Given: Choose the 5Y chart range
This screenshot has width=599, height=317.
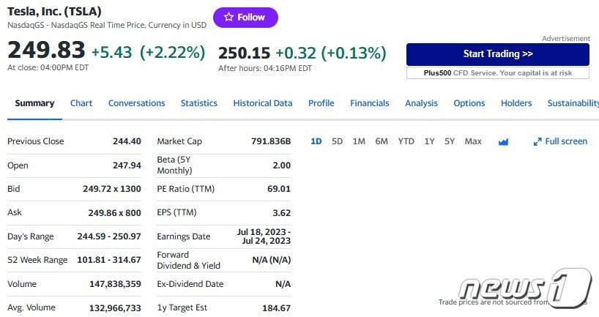Looking at the screenshot, I should coord(450,141).
